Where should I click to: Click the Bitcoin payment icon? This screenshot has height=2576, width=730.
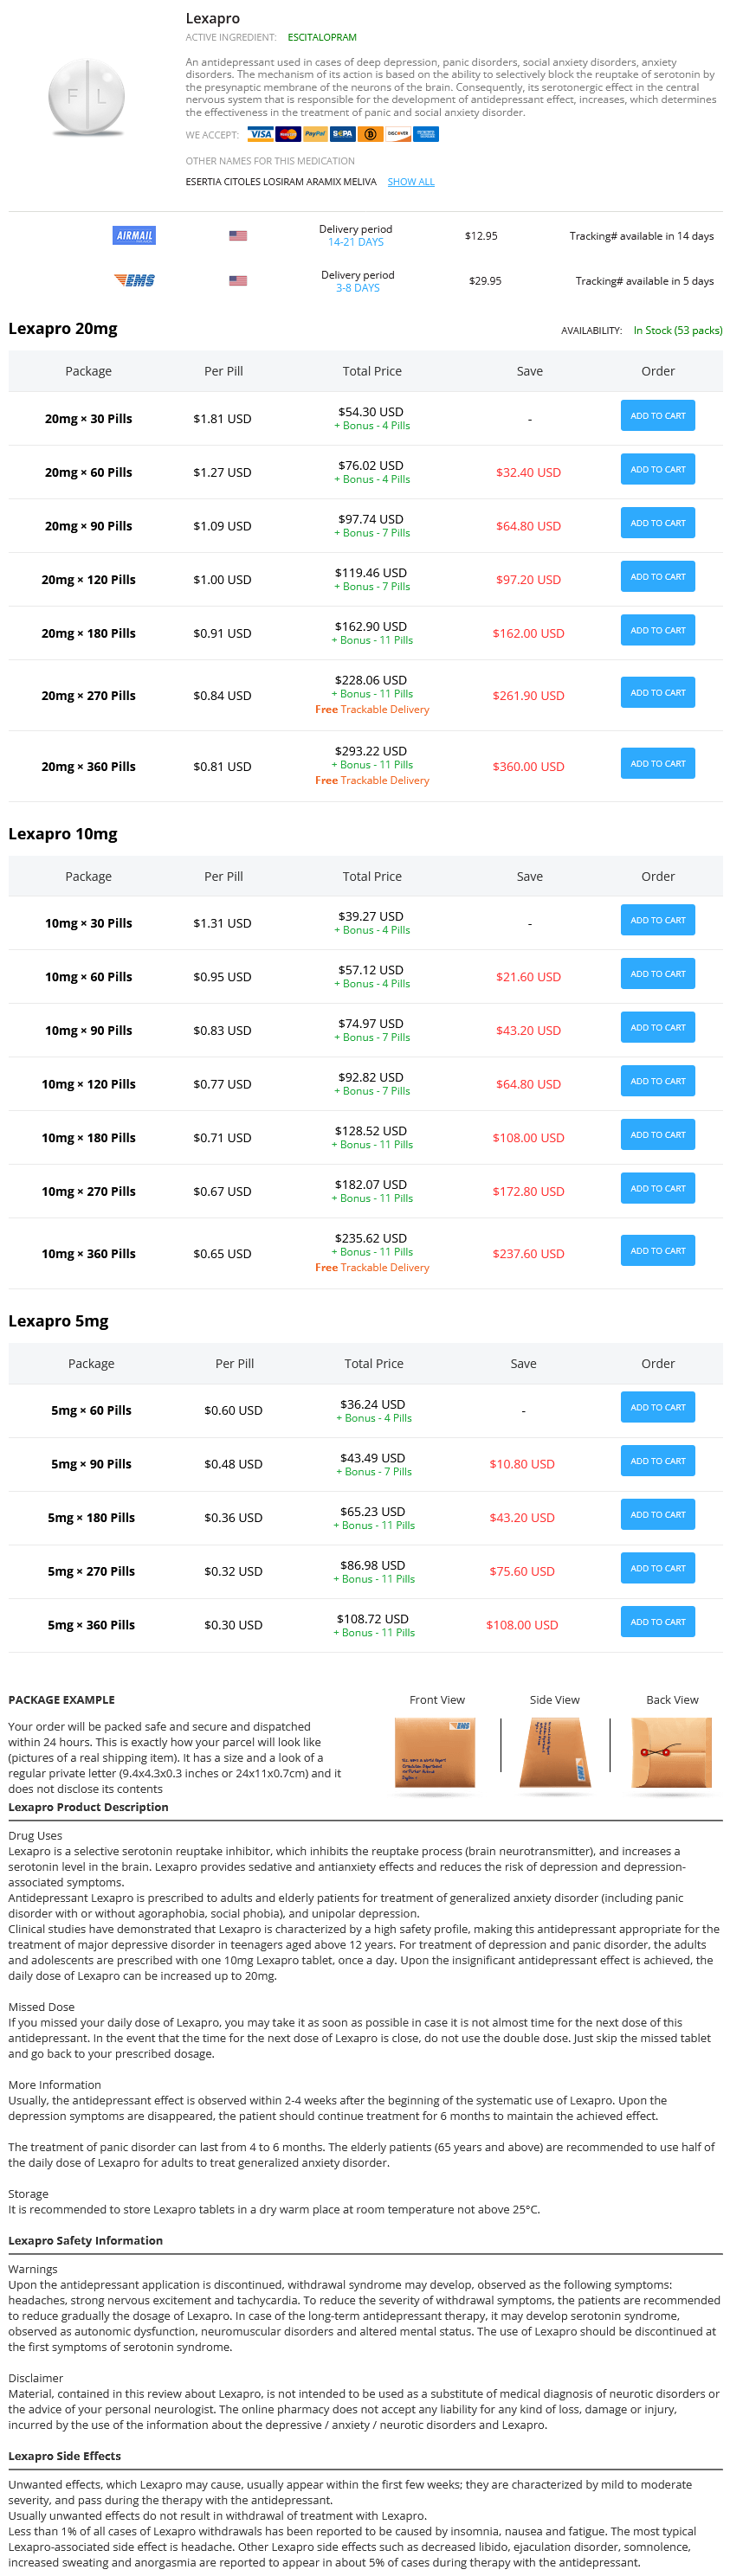370,134
